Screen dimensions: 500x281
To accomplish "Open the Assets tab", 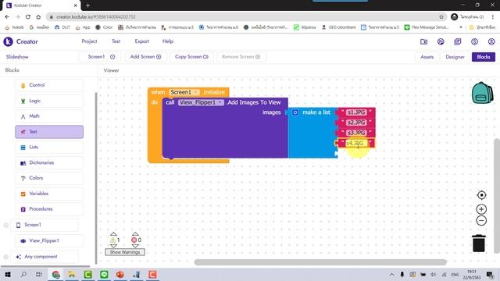I will click(427, 57).
